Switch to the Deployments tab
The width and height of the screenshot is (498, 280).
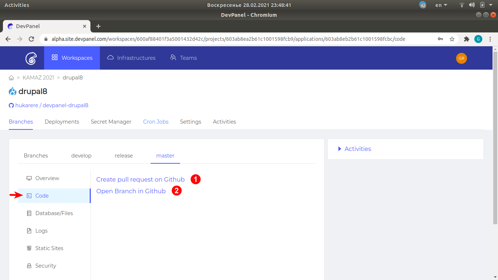point(62,121)
